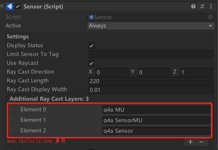
Task: Disable the Sensor component enable checkbox
Action: tap(18, 6)
